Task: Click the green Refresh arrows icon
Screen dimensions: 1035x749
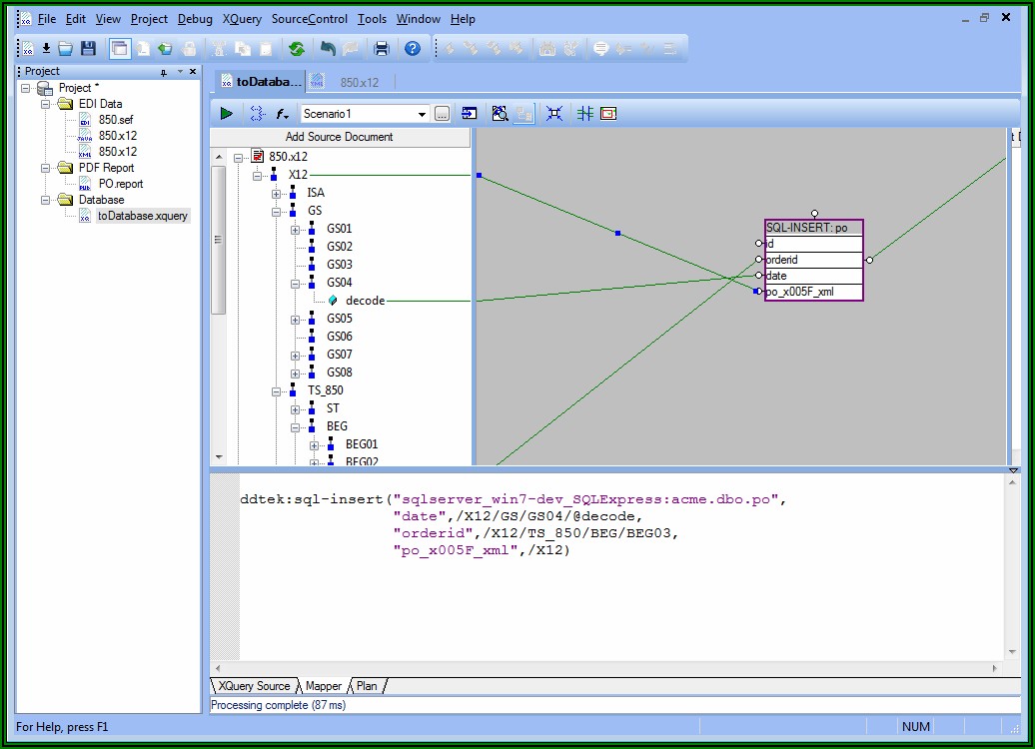Action: click(297, 48)
